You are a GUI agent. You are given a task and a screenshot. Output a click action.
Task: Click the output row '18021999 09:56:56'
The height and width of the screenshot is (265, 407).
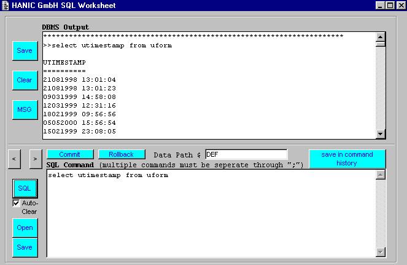79,114
